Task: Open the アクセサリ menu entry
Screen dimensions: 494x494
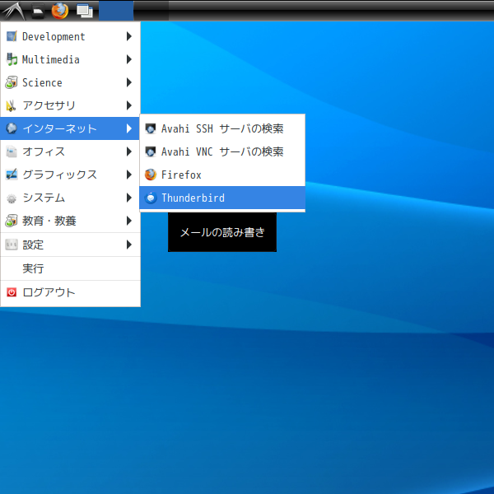Action: (70, 105)
